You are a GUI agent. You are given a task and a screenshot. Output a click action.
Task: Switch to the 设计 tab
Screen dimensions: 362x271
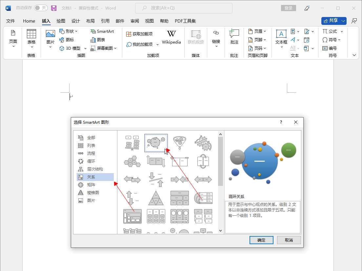click(x=75, y=21)
